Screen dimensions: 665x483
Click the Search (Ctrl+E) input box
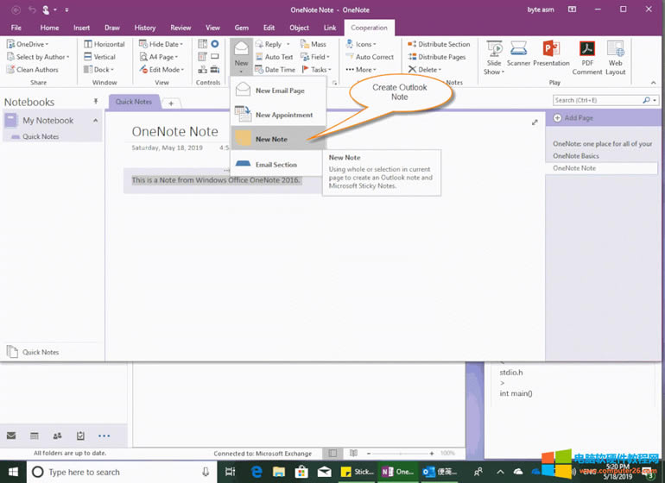[597, 100]
